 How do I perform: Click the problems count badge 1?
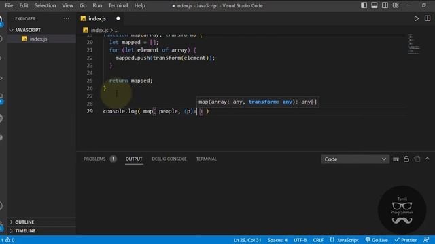113,159
